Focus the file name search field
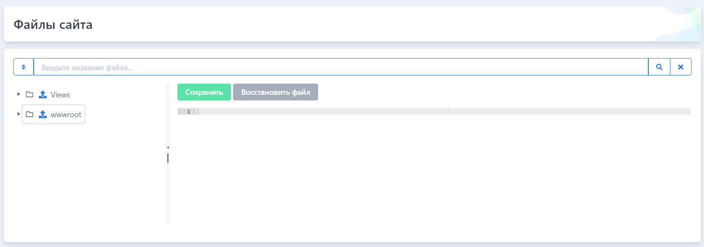Screen dimensions: 704x247 point(341,67)
